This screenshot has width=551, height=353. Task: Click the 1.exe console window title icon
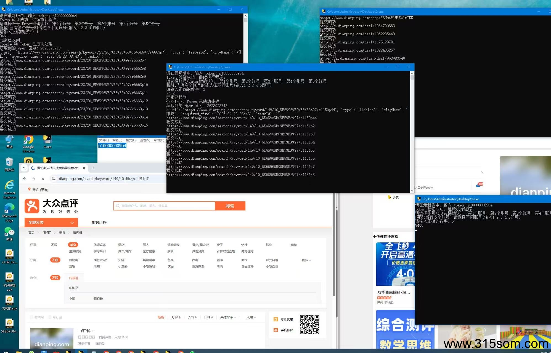[x=4, y=9]
